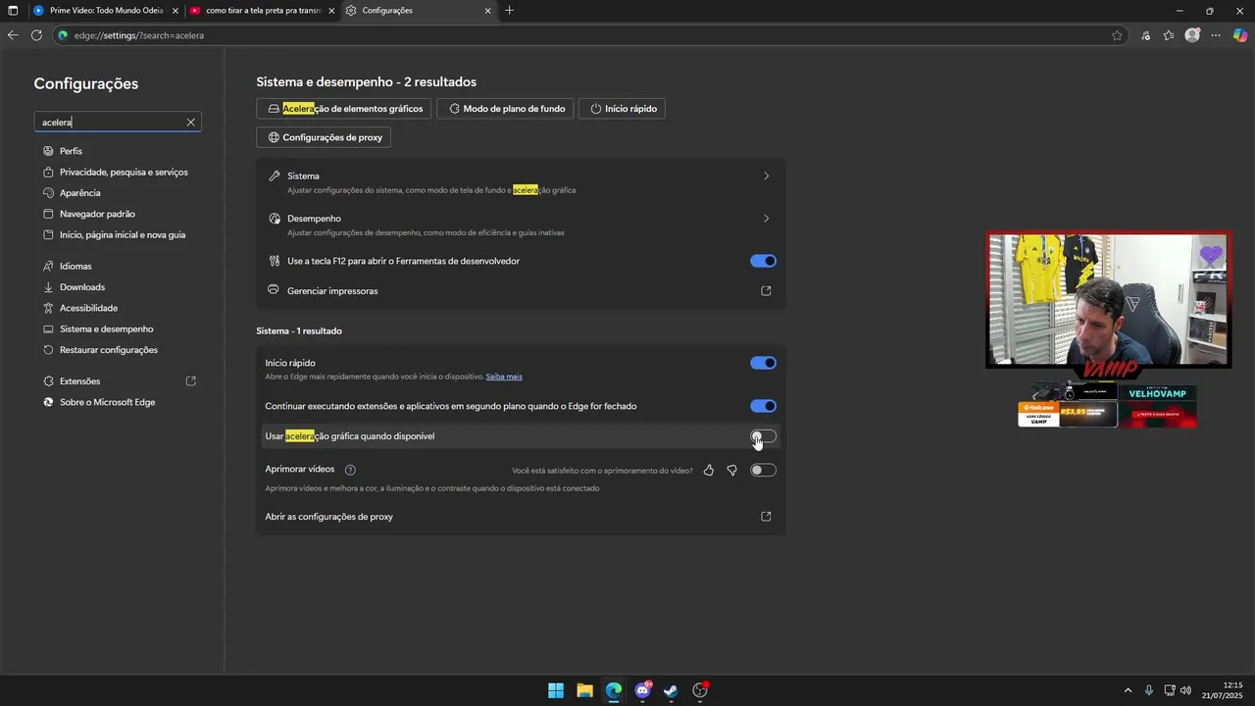Open File Explorer from taskbar
Screen dimensions: 1255x706
pos(584,690)
